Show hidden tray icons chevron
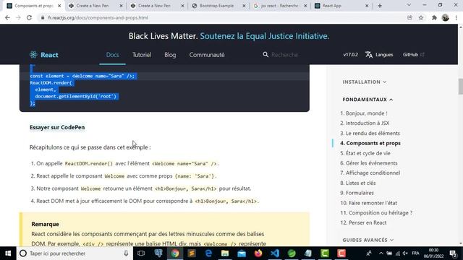The height and width of the screenshot is (260, 463). (x=381, y=253)
